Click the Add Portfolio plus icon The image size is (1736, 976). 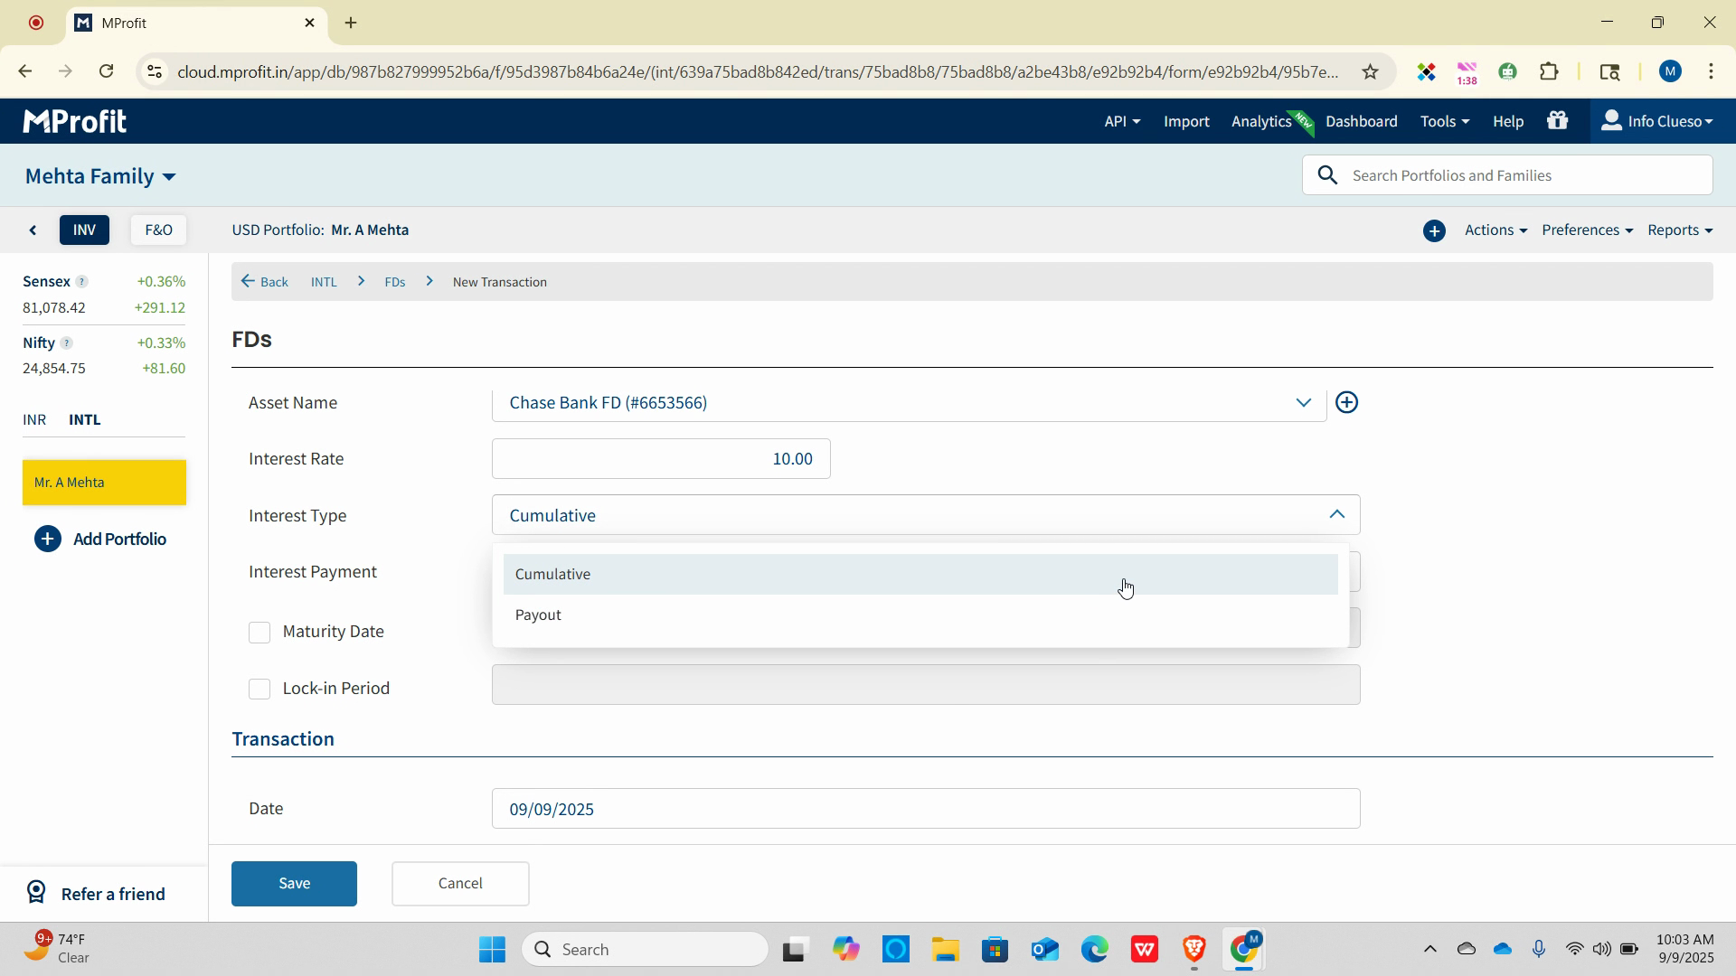coord(47,540)
